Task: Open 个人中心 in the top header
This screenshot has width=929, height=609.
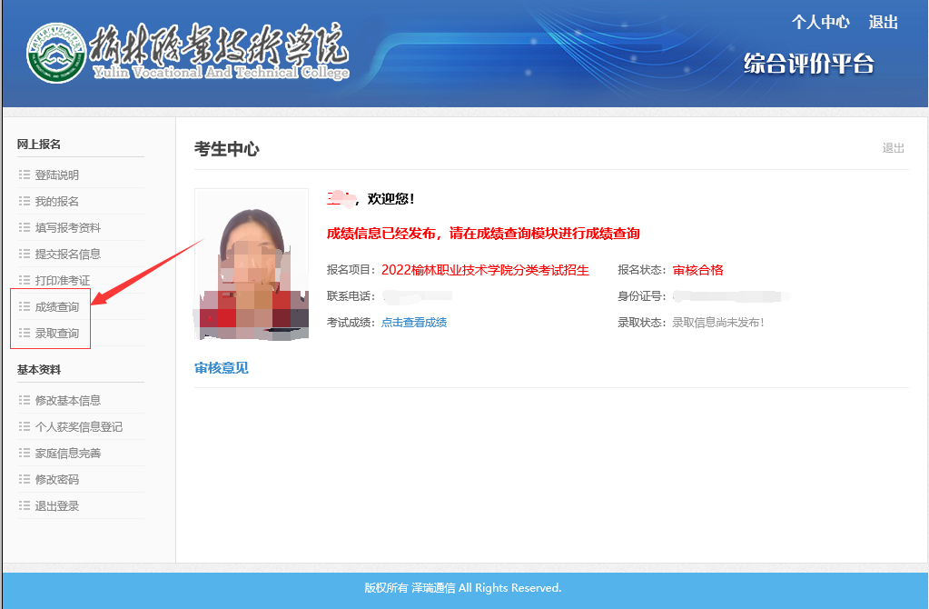Action: (x=820, y=22)
